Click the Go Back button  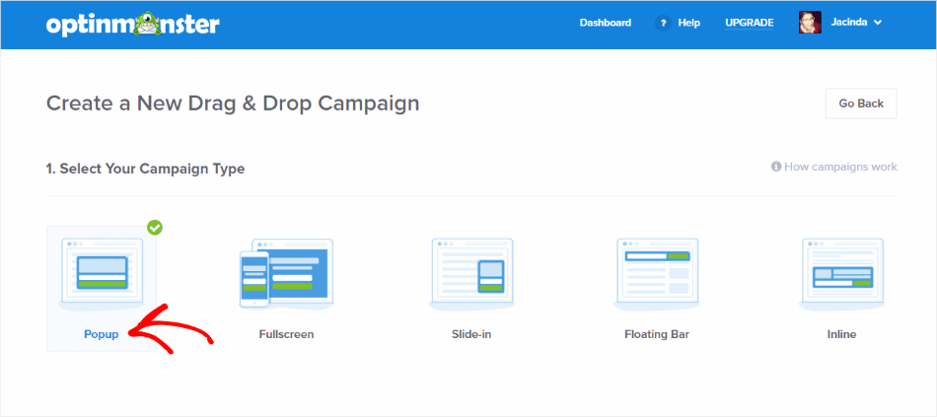pos(861,104)
